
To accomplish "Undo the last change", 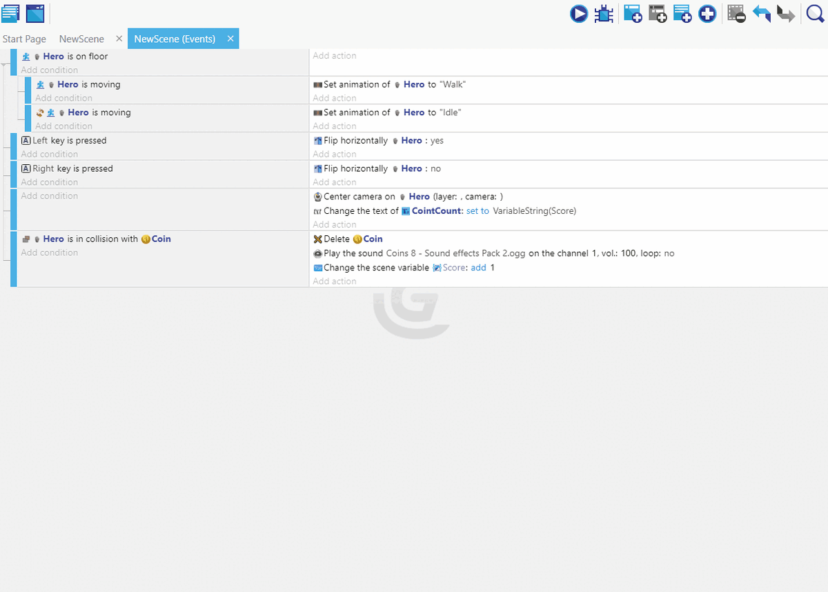I will [762, 14].
